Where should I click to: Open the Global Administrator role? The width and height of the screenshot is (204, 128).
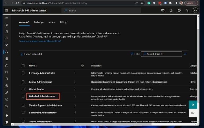[40, 82]
